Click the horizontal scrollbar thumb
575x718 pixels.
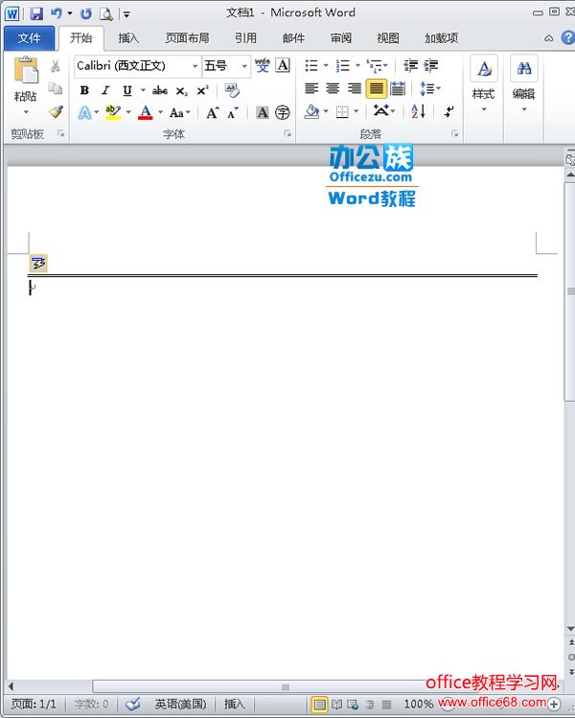pyautogui.click(x=286, y=686)
